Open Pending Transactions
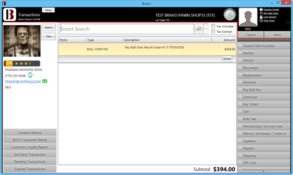Viewport: 293px width, 175px height. point(30,161)
